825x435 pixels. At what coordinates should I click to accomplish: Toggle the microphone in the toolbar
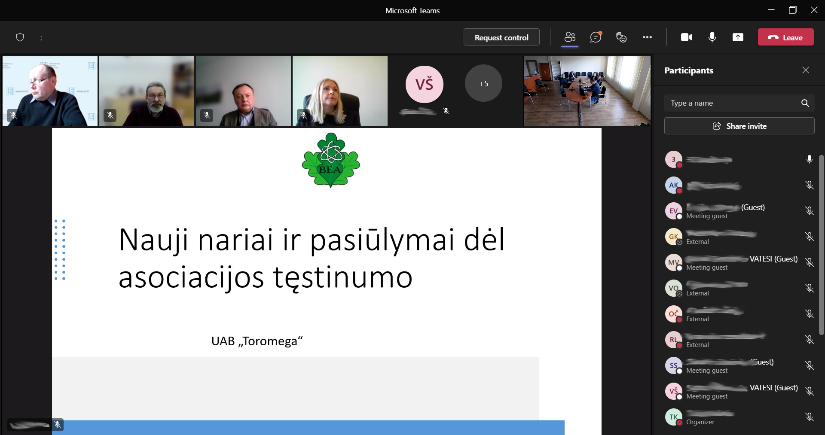[712, 37]
